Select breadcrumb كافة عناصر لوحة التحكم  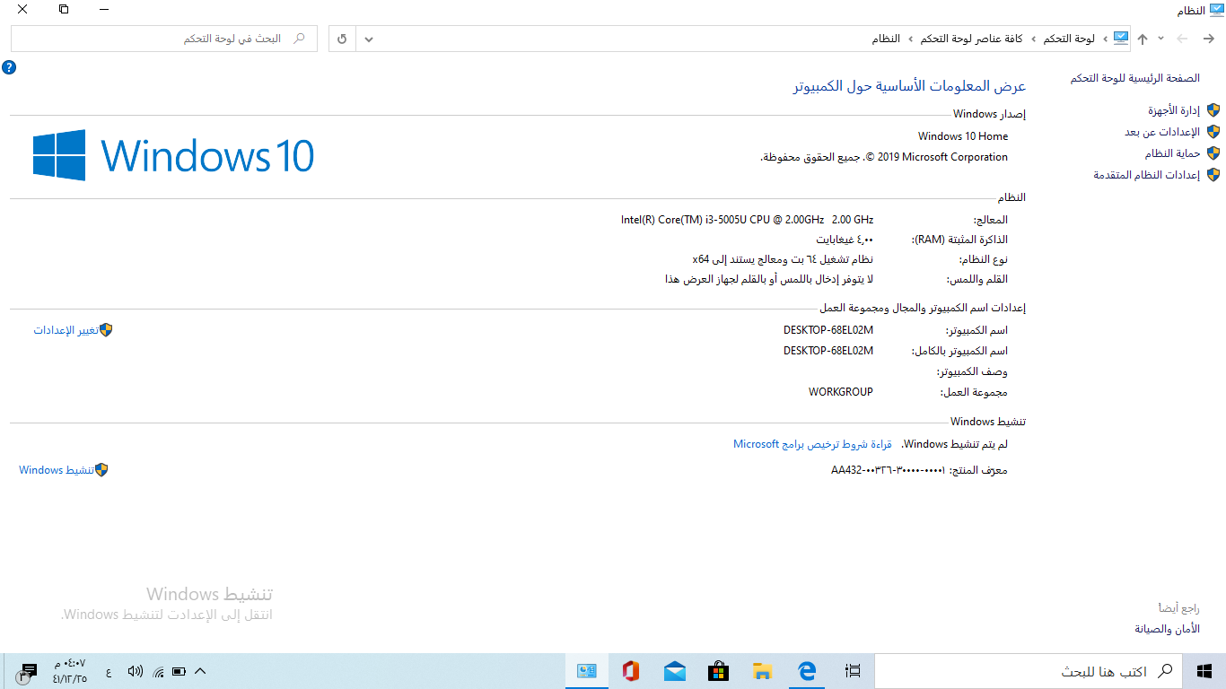tap(971, 39)
